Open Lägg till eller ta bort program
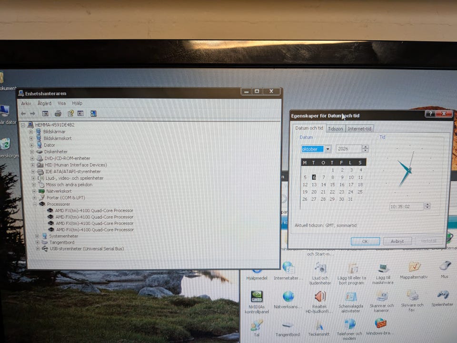This screenshot has width=457, height=343. (x=351, y=273)
